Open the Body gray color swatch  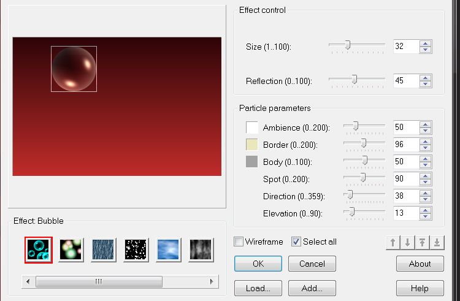[251, 161]
